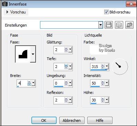Open the Intensität slider dropdown arrow
The width and height of the screenshot is (137, 126).
[107, 83]
